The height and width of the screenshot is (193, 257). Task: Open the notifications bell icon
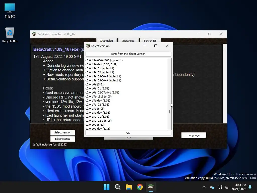pos(250,187)
